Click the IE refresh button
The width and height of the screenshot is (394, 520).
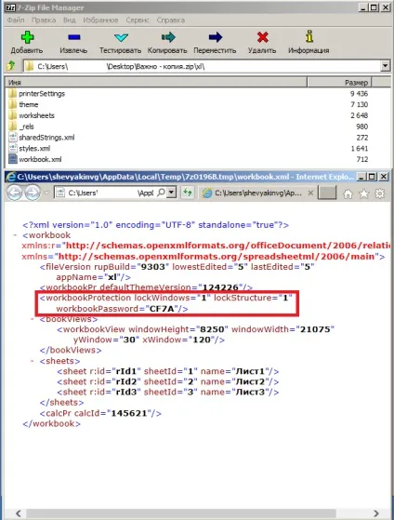[188, 193]
